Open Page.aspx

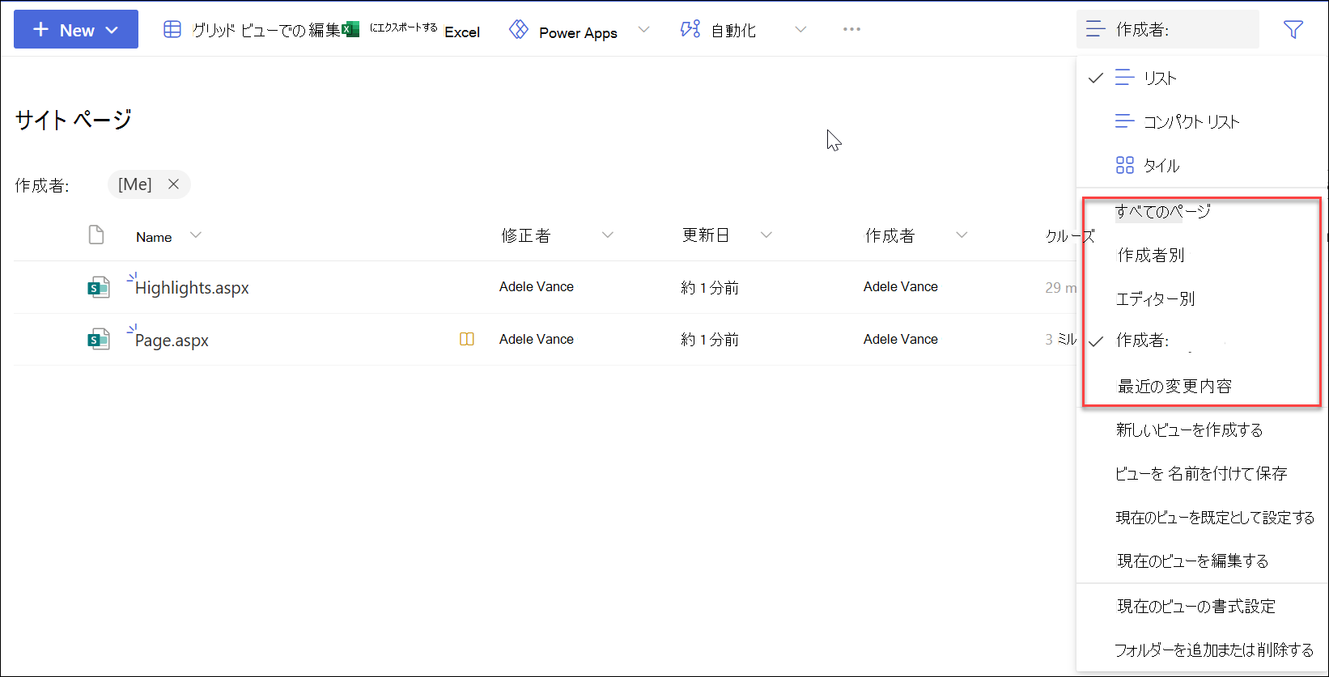coord(172,341)
